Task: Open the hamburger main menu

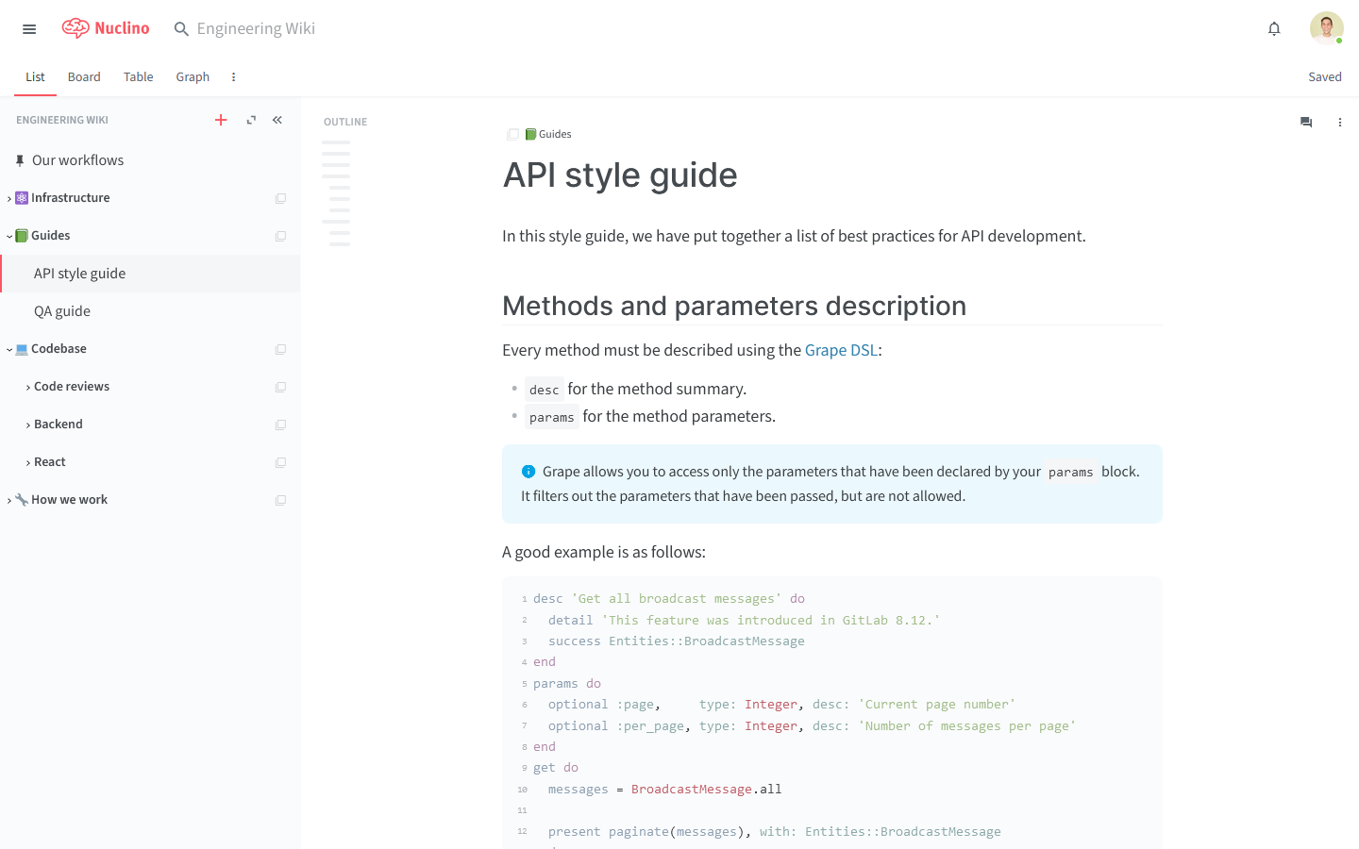Action: click(29, 29)
